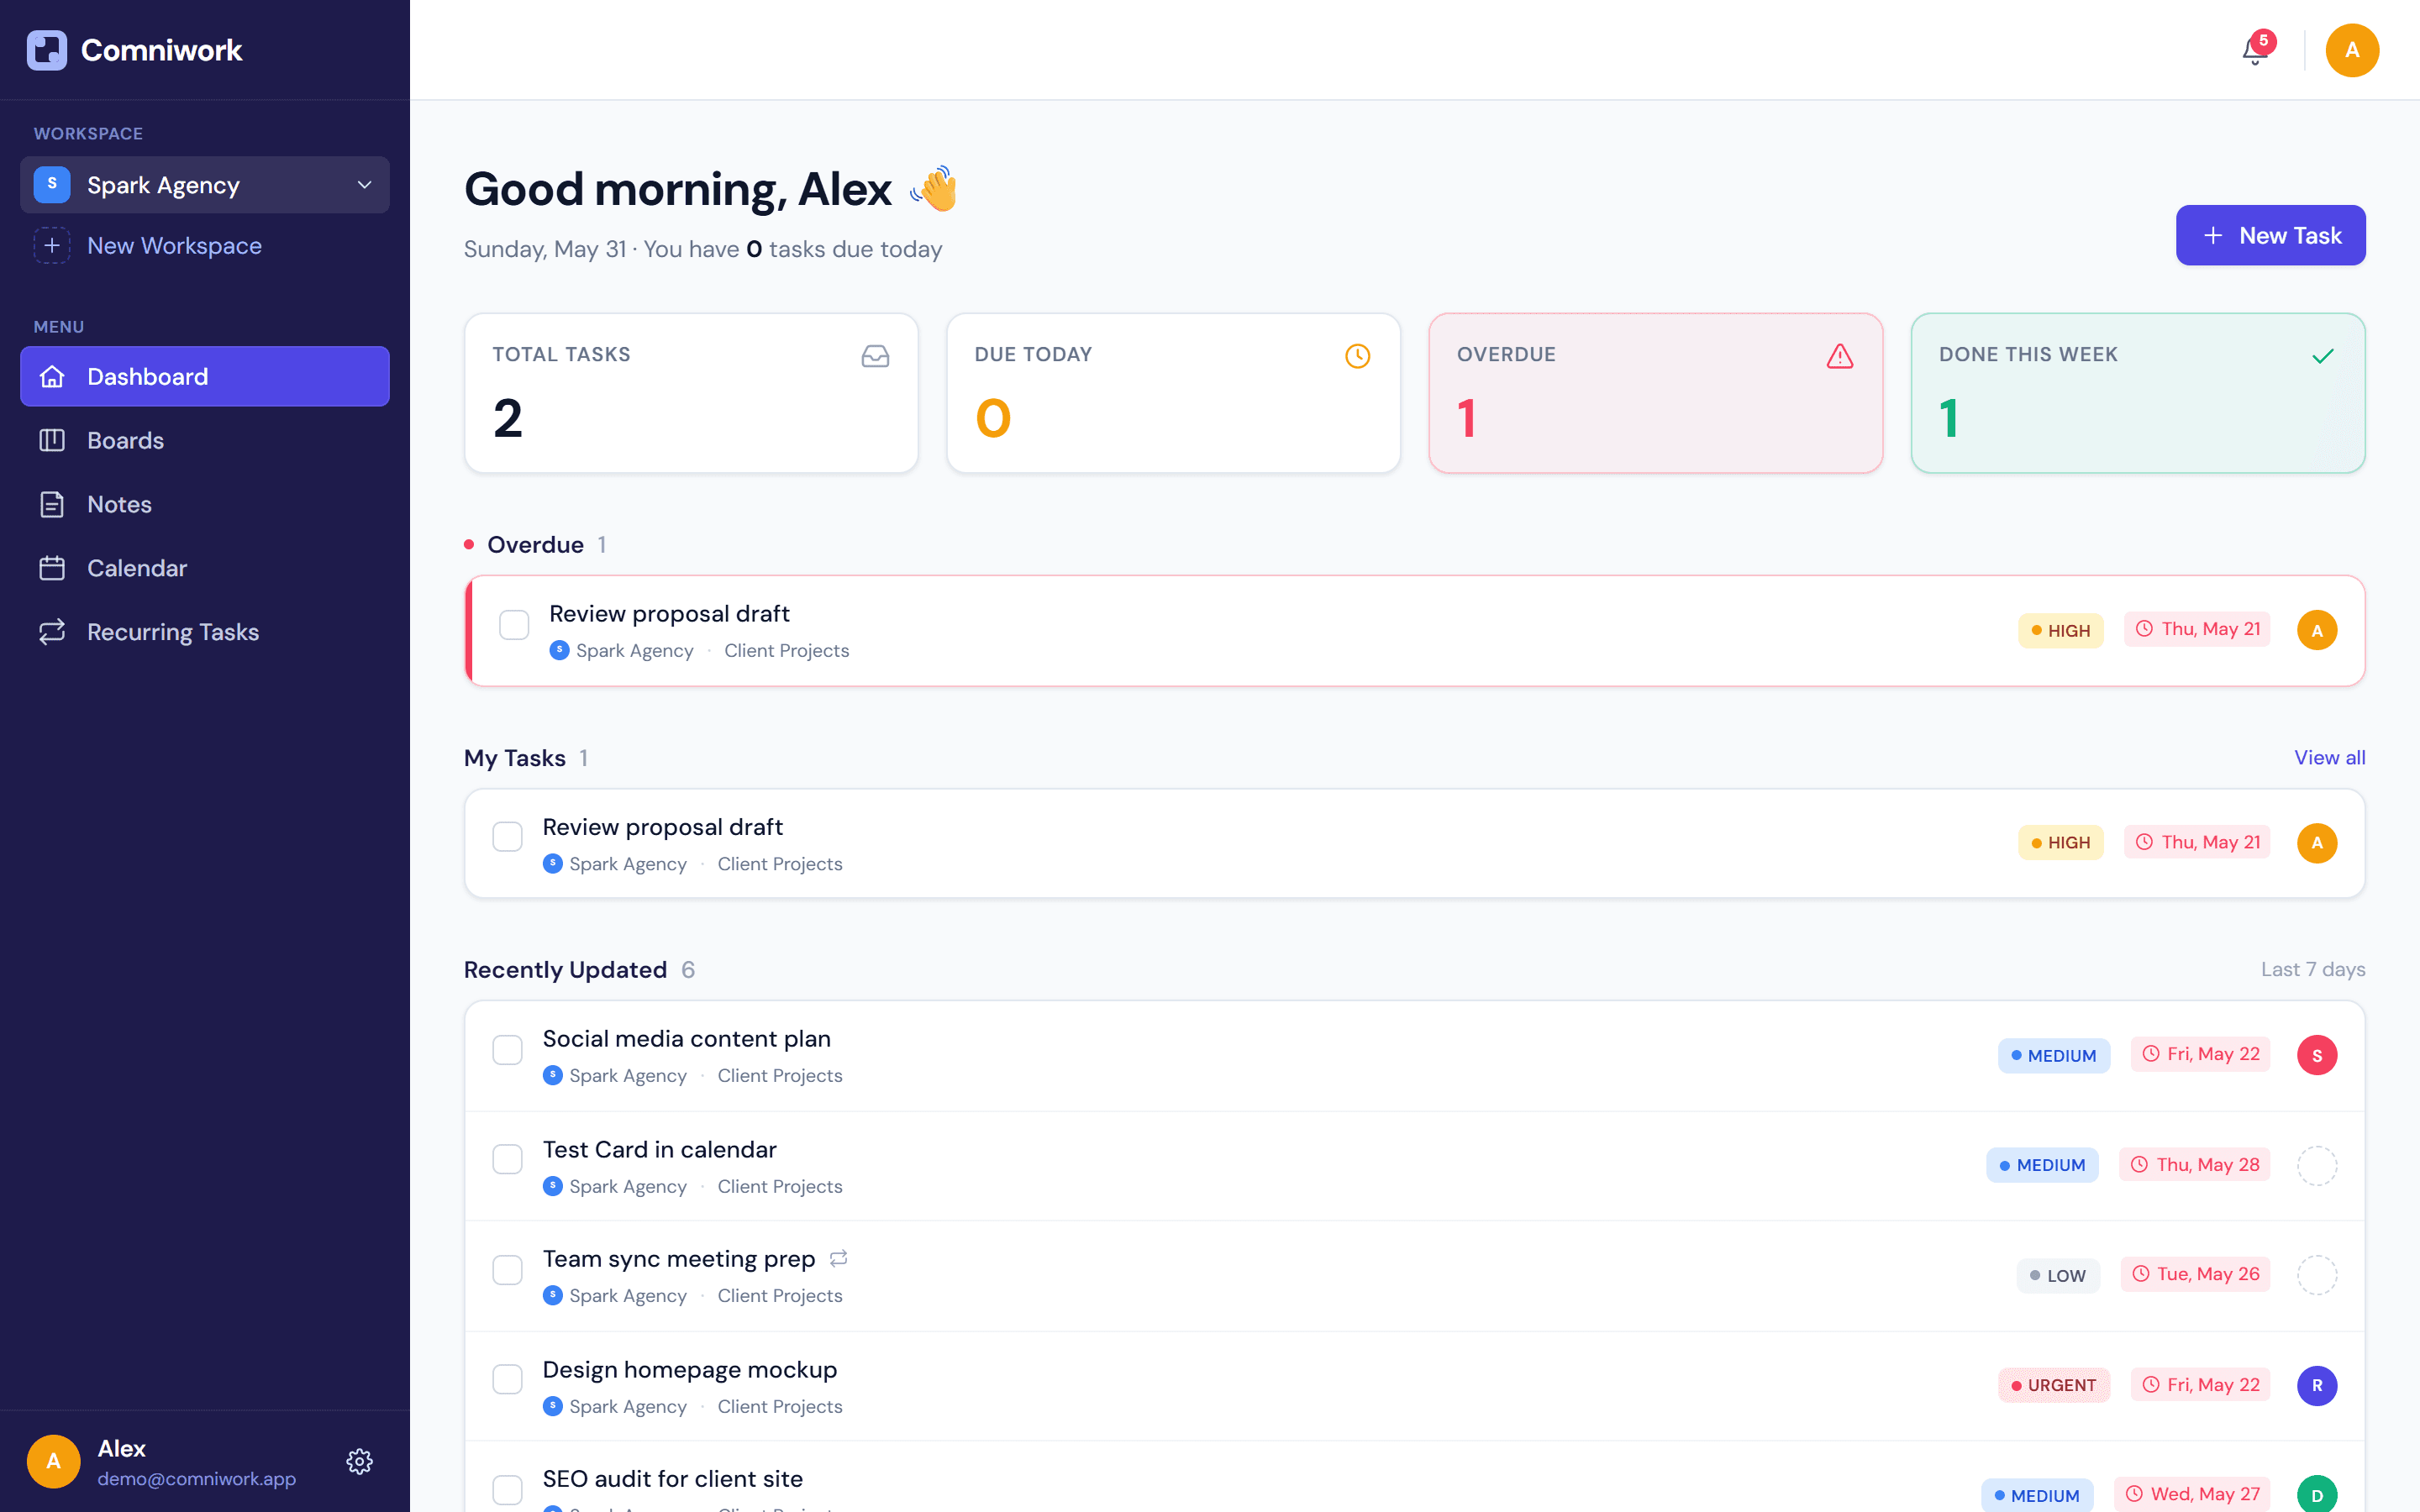Image resolution: width=2420 pixels, height=1512 pixels.
Task: Click the warning triangle on Overdue card
Action: (1839, 356)
